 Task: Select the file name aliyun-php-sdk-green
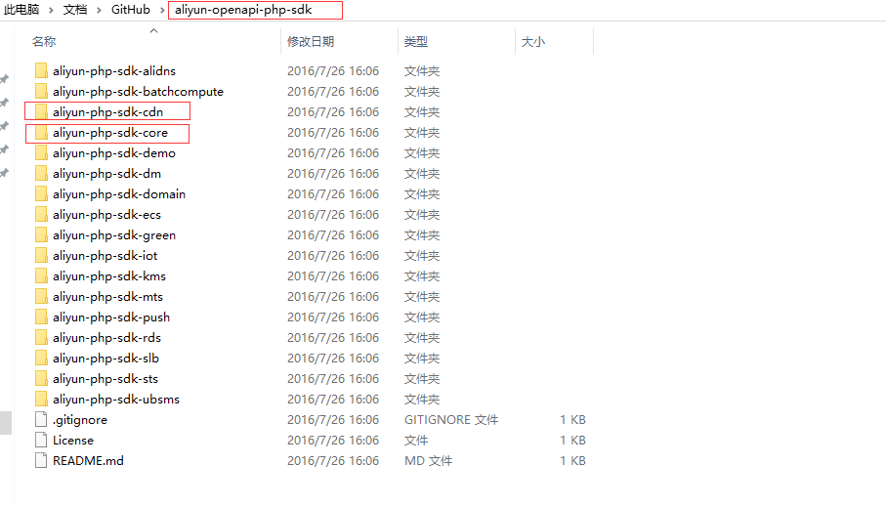point(114,234)
